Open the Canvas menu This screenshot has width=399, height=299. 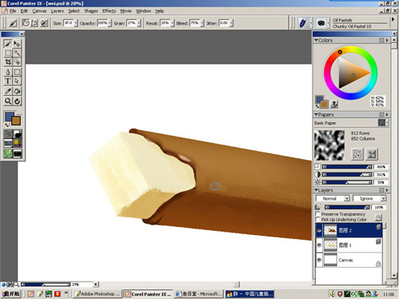tap(39, 11)
